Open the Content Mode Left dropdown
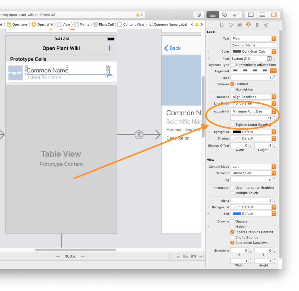Image resolution: width=299 pixels, height=291 pixels. point(253,167)
